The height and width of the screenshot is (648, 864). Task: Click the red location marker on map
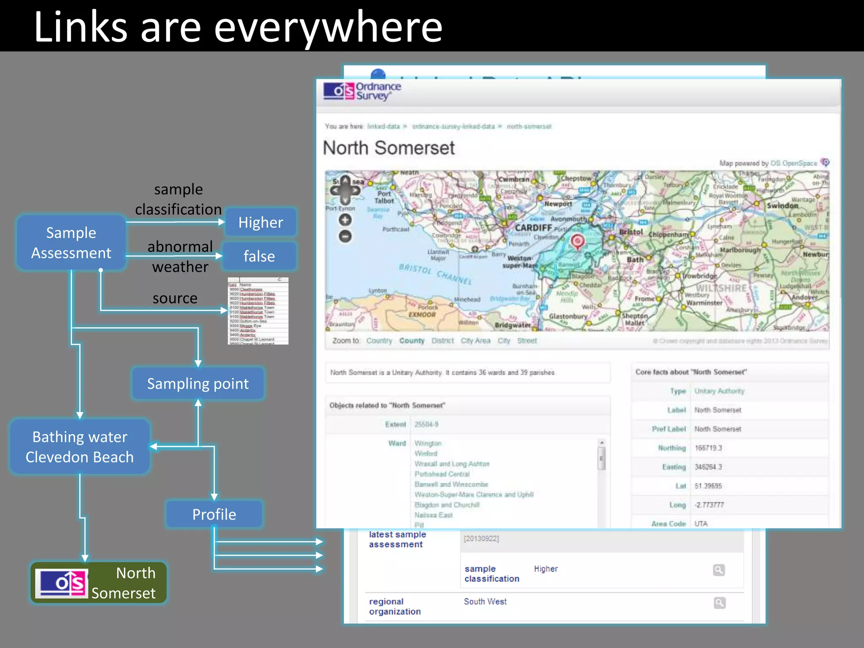click(x=578, y=242)
